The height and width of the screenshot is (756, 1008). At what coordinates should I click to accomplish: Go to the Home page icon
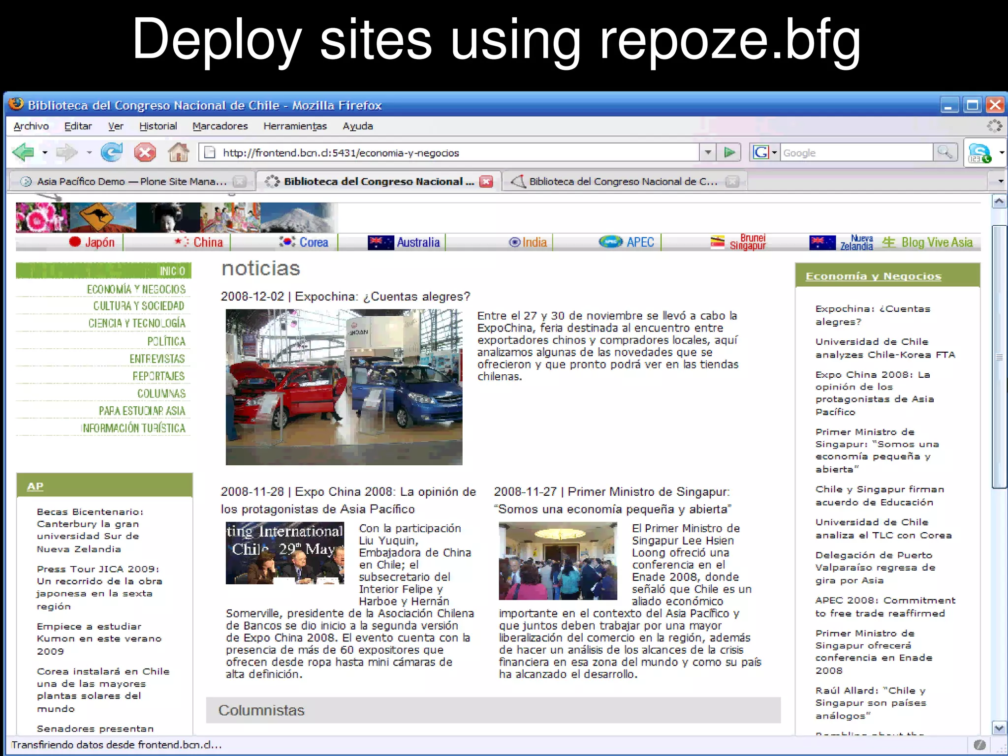tap(178, 152)
